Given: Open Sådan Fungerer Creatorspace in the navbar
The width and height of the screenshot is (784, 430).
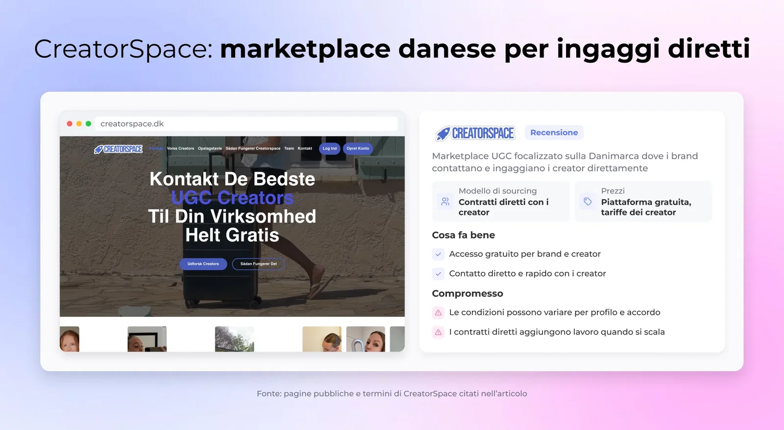Looking at the screenshot, I should (253, 148).
